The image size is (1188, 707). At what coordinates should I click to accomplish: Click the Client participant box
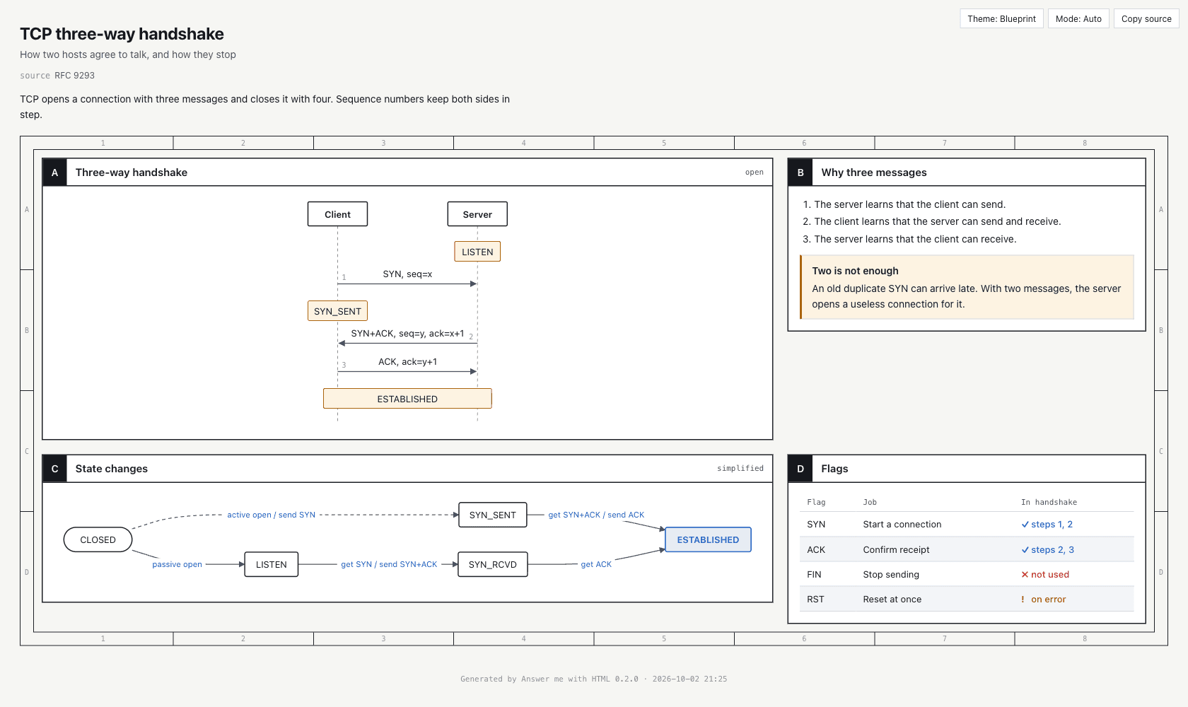[337, 214]
